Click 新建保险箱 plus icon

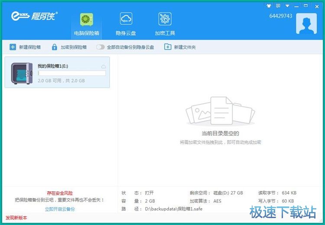click(13, 47)
